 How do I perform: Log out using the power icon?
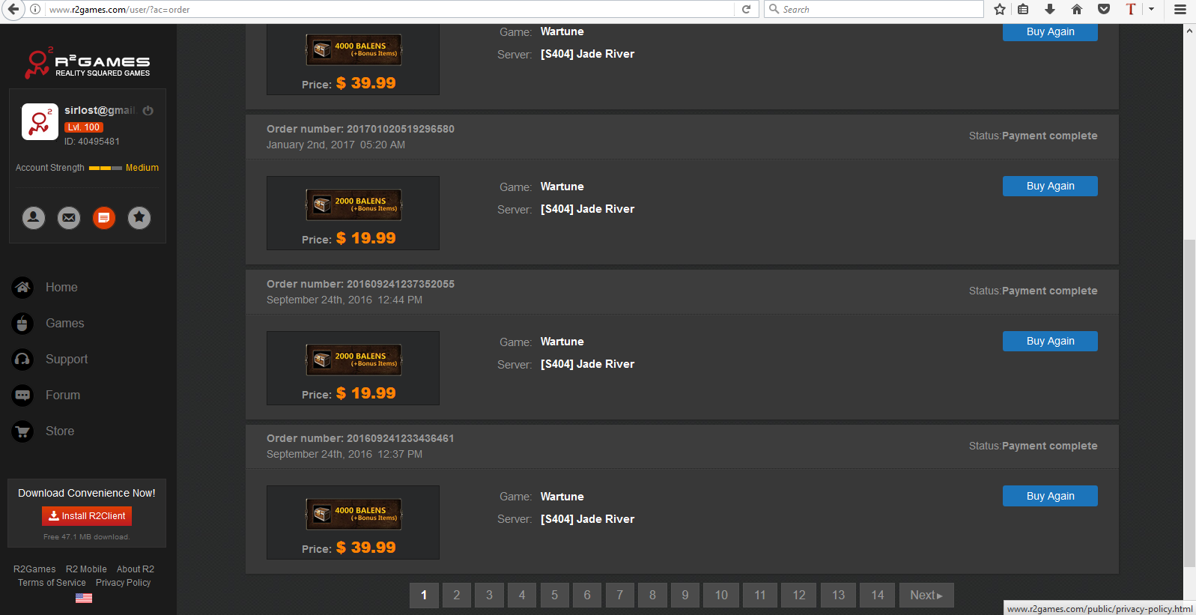coord(148,111)
